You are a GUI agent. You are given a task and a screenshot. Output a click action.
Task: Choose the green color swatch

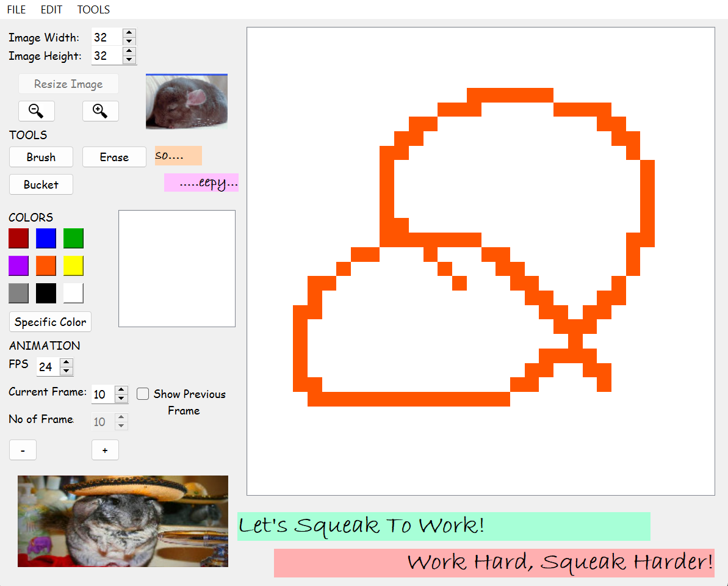(73, 238)
